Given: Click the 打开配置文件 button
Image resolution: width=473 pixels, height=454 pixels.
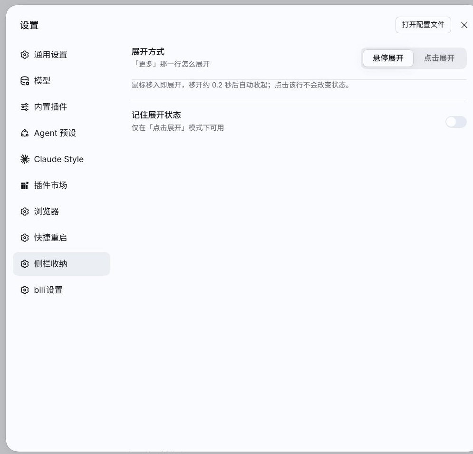Looking at the screenshot, I should [x=423, y=25].
